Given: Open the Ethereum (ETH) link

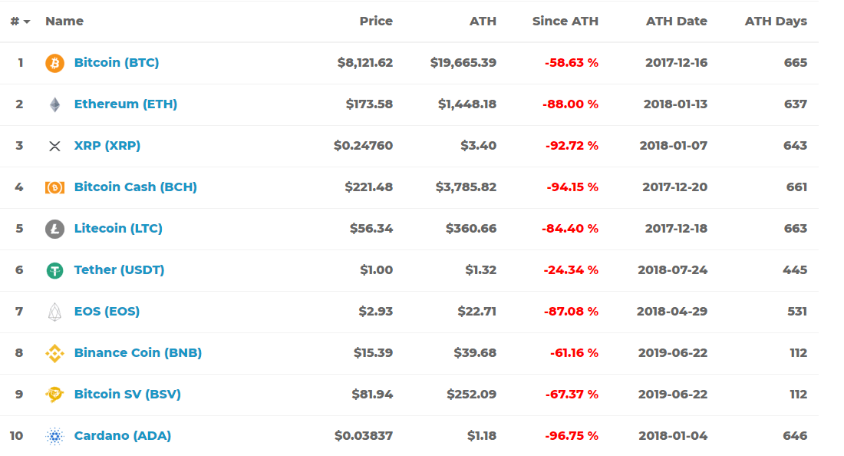Looking at the screenshot, I should tap(125, 104).
